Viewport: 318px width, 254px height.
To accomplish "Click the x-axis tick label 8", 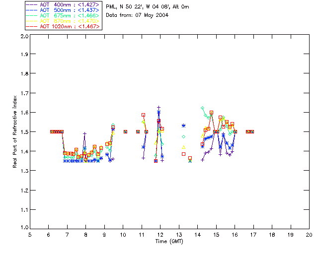I will click(x=86, y=235).
